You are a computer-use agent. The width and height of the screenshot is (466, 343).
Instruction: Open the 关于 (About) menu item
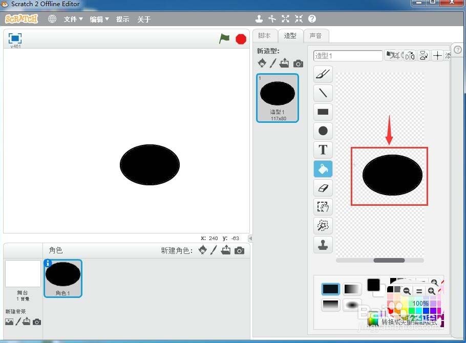coord(144,19)
